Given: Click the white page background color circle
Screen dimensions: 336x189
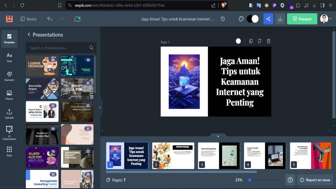Looking at the screenshot, I should [238, 41].
